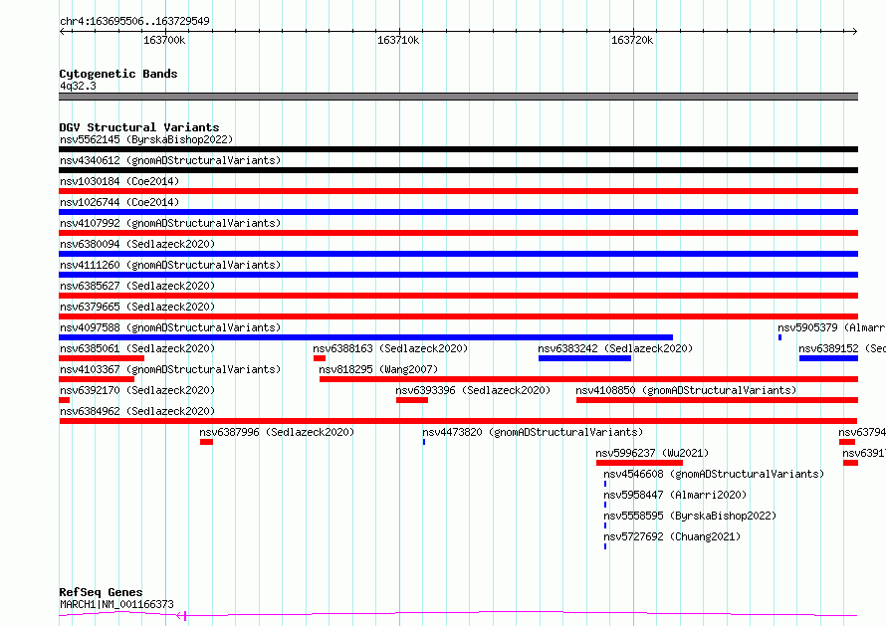Click the nsv6392170 (Sedlazeck2020) label
This screenshot has width=886, height=626.
point(137,390)
